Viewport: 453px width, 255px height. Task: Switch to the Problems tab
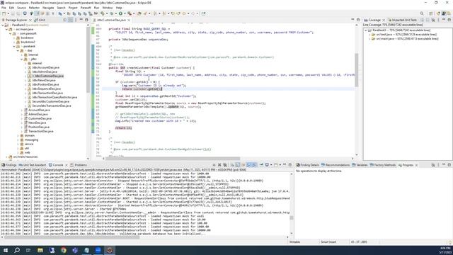click(79, 165)
